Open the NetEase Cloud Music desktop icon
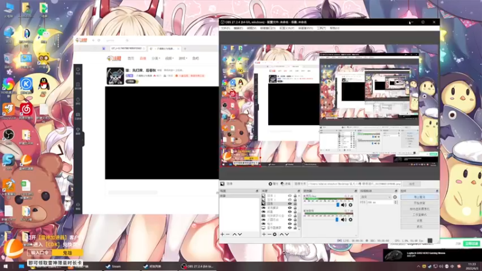 (27, 111)
